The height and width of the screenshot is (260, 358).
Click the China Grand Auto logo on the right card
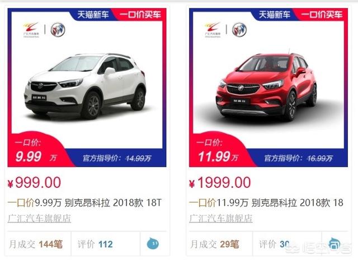213,30
